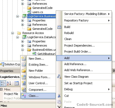The width and height of the screenshot is (115, 108).
Task: Click the View Class Diagram icon
Action: tap(59, 77)
